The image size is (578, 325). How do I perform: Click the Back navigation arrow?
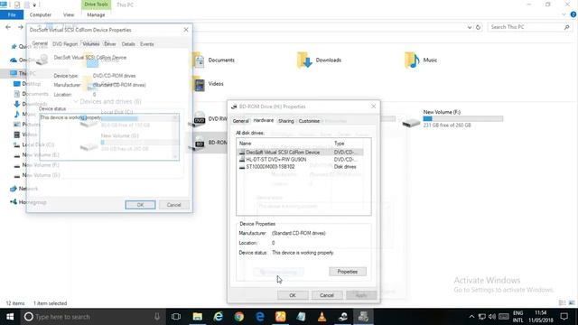tap(8, 27)
